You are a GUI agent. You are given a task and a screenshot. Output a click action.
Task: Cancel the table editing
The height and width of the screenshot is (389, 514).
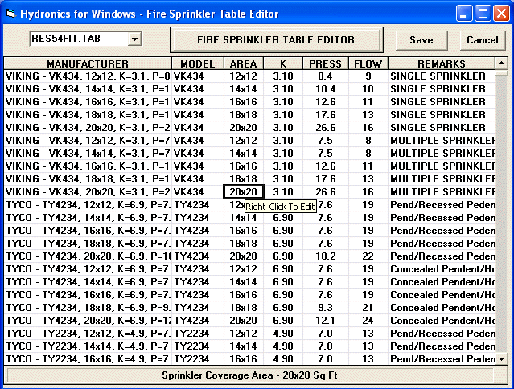click(482, 40)
